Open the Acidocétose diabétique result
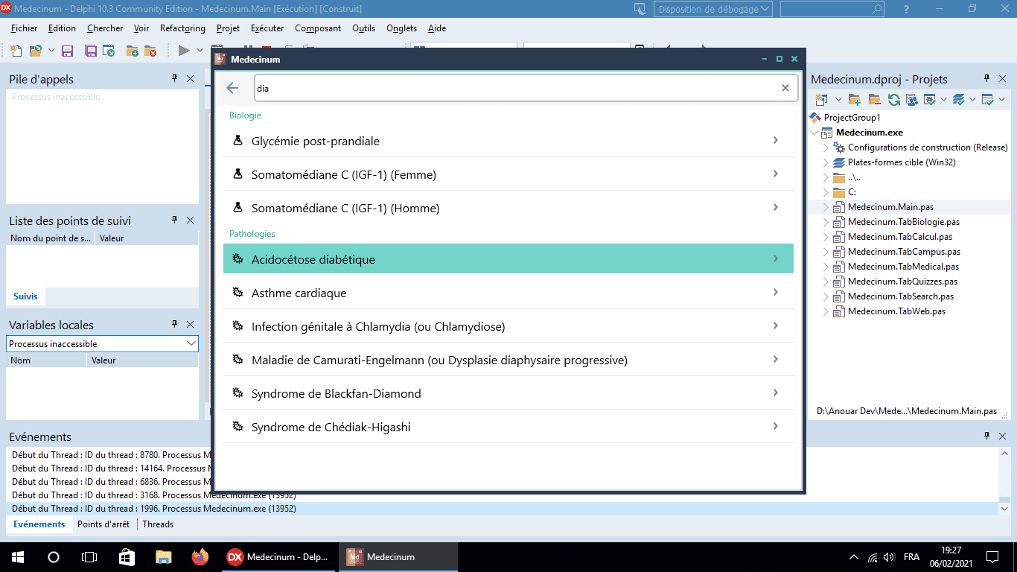The height and width of the screenshot is (572, 1017). (508, 258)
